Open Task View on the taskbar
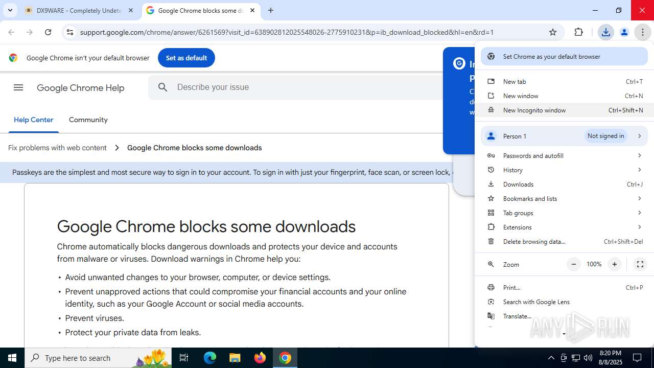654x368 pixels. (184, 358)
